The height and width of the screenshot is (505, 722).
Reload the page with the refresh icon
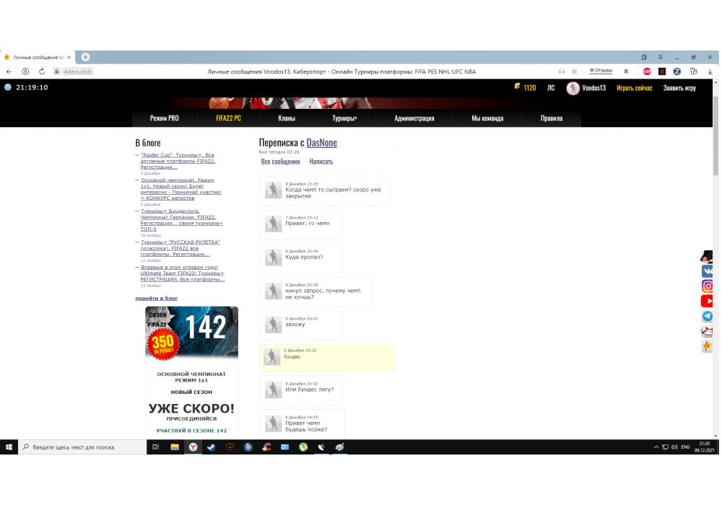pyautogui.click(x=42, y=71)
